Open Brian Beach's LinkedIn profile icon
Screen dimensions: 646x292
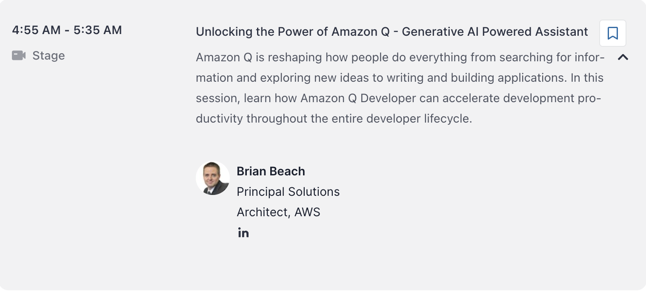[243, 233]
